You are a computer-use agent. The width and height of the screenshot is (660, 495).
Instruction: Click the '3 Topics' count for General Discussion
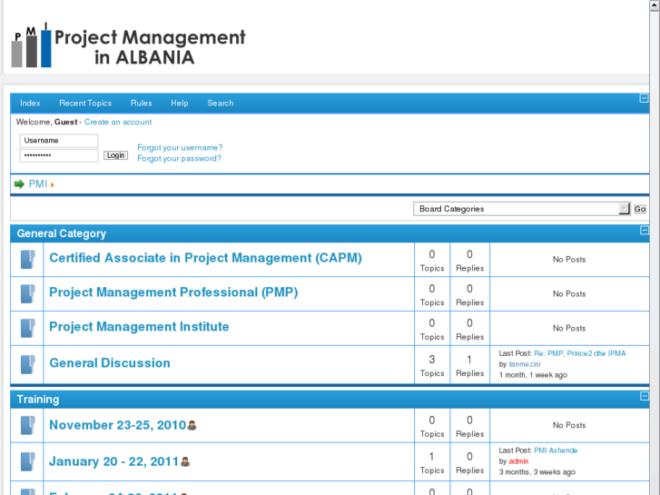[432, 365]
